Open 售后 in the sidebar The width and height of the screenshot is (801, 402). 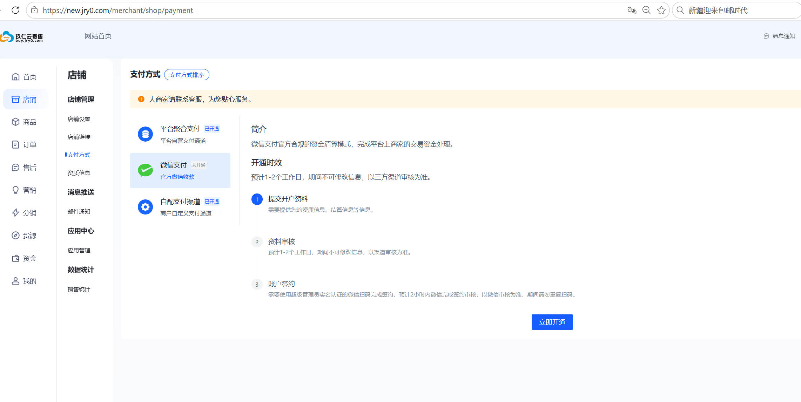point(24,168)
